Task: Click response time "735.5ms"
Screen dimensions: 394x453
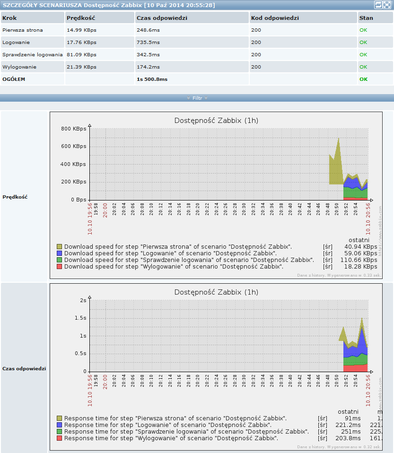Action: click(x=149, y=42)
